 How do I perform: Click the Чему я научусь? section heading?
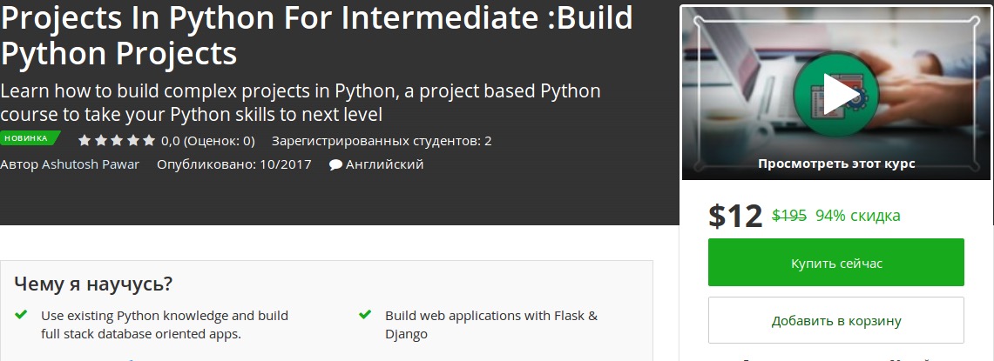click(93, 284)
